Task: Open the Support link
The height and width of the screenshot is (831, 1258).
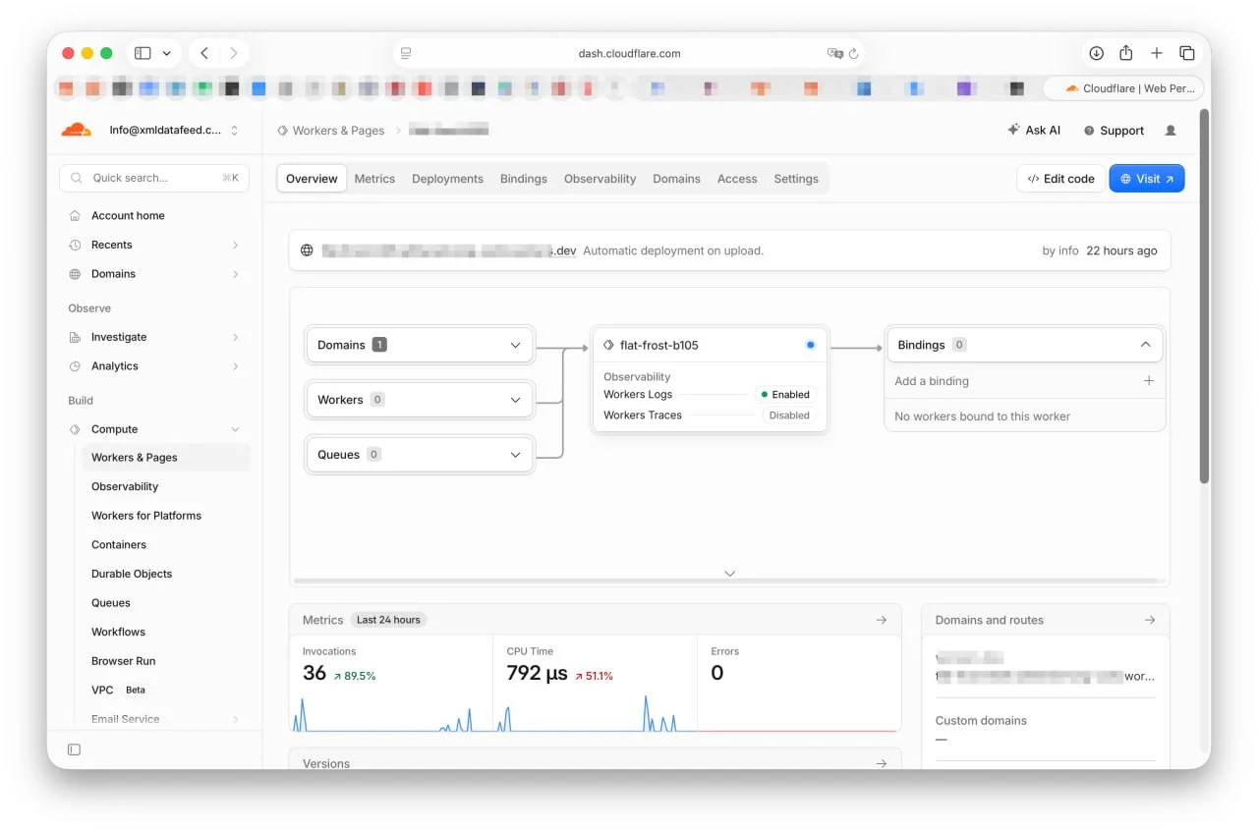Action: [1115, 130]
